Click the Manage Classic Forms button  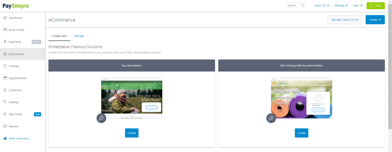tap(345, 20)
